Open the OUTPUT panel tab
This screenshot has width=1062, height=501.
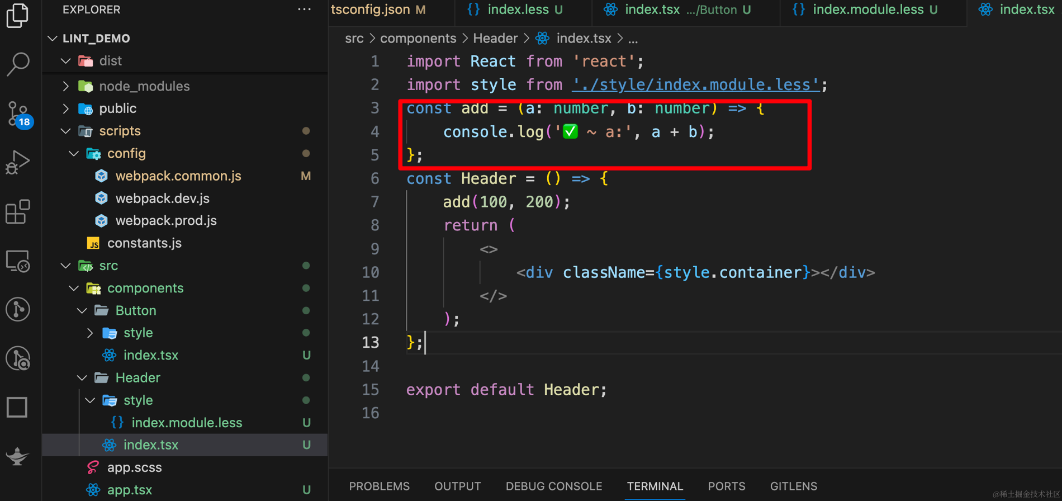(x=458, y=486)
